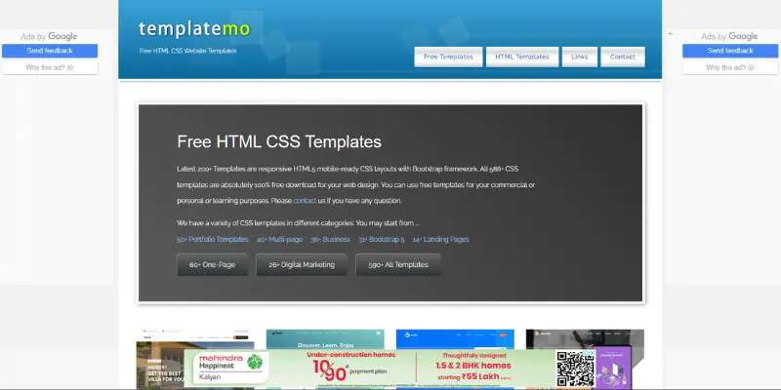Click 'Why this ad?' on right panel
Viewport: 781px width, 390px height.
coord(729,67)
